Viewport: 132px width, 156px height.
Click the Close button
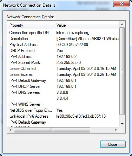113,144
